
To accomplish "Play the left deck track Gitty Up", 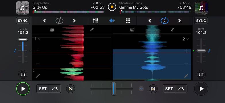I will coord(23,89).
